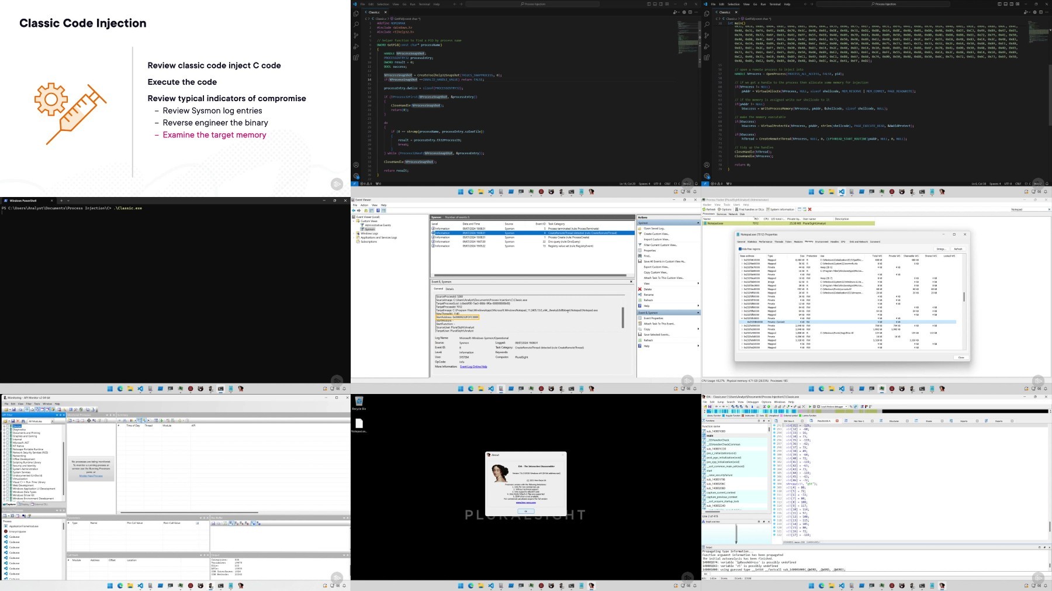This screenshot has height=591, width=1052.
Task: Click the Save icon in API Filter panel
Action: click(13, 421)
